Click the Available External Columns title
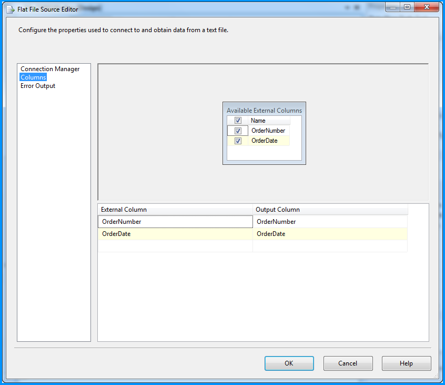The width and height of the screenshot is (445, 385). coord(264,111)
